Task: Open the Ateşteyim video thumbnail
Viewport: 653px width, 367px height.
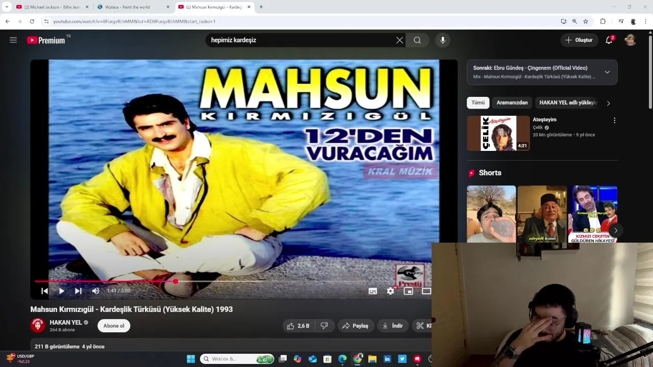Action: pos(498,133)
